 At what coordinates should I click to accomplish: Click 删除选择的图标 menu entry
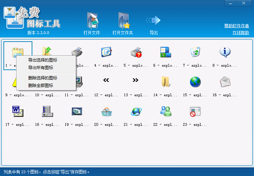pos(43,78)
